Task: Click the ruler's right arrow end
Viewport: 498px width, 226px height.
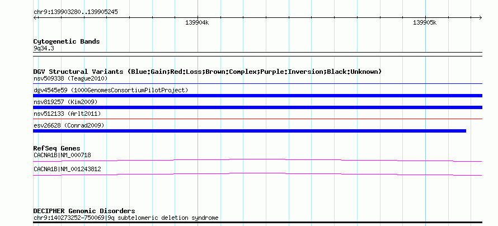Action: [x=480, y=17]
